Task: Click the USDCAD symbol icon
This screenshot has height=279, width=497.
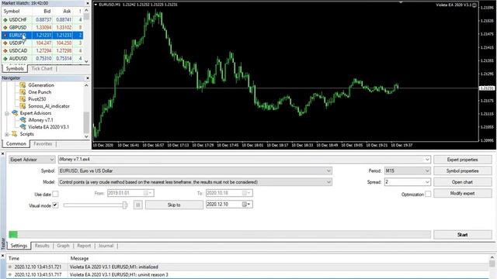Action: (5, 50)
